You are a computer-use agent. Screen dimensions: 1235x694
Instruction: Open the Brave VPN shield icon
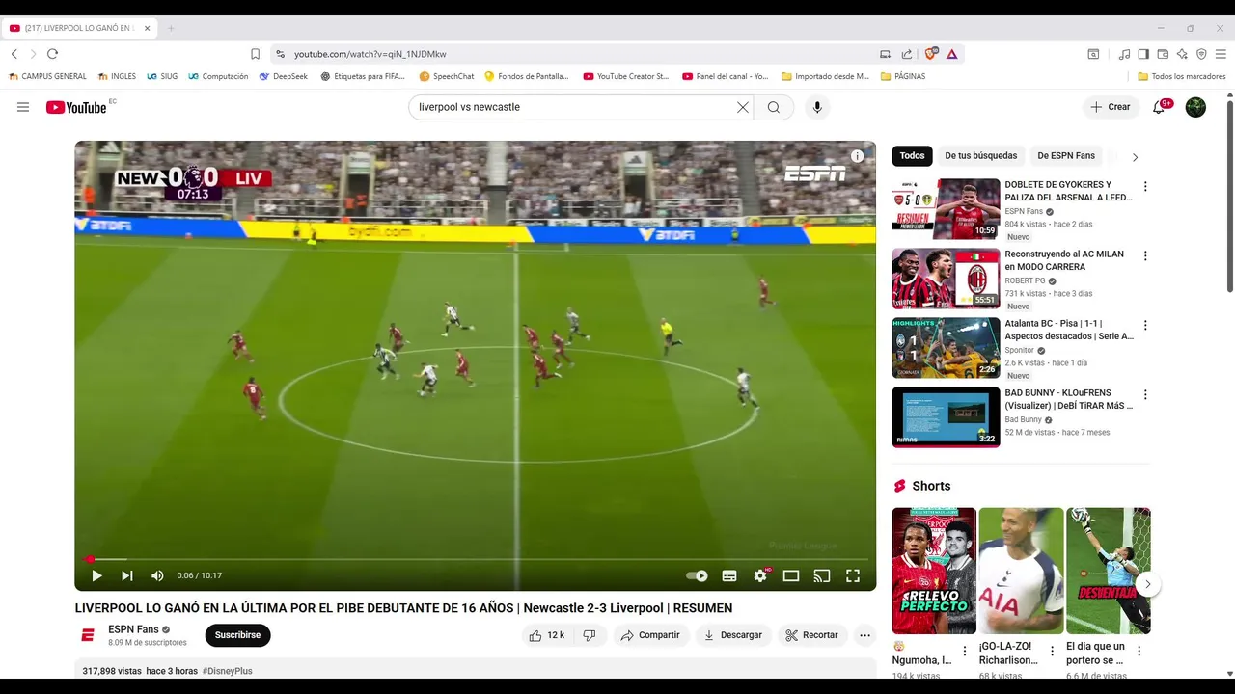click(1201, 54)
